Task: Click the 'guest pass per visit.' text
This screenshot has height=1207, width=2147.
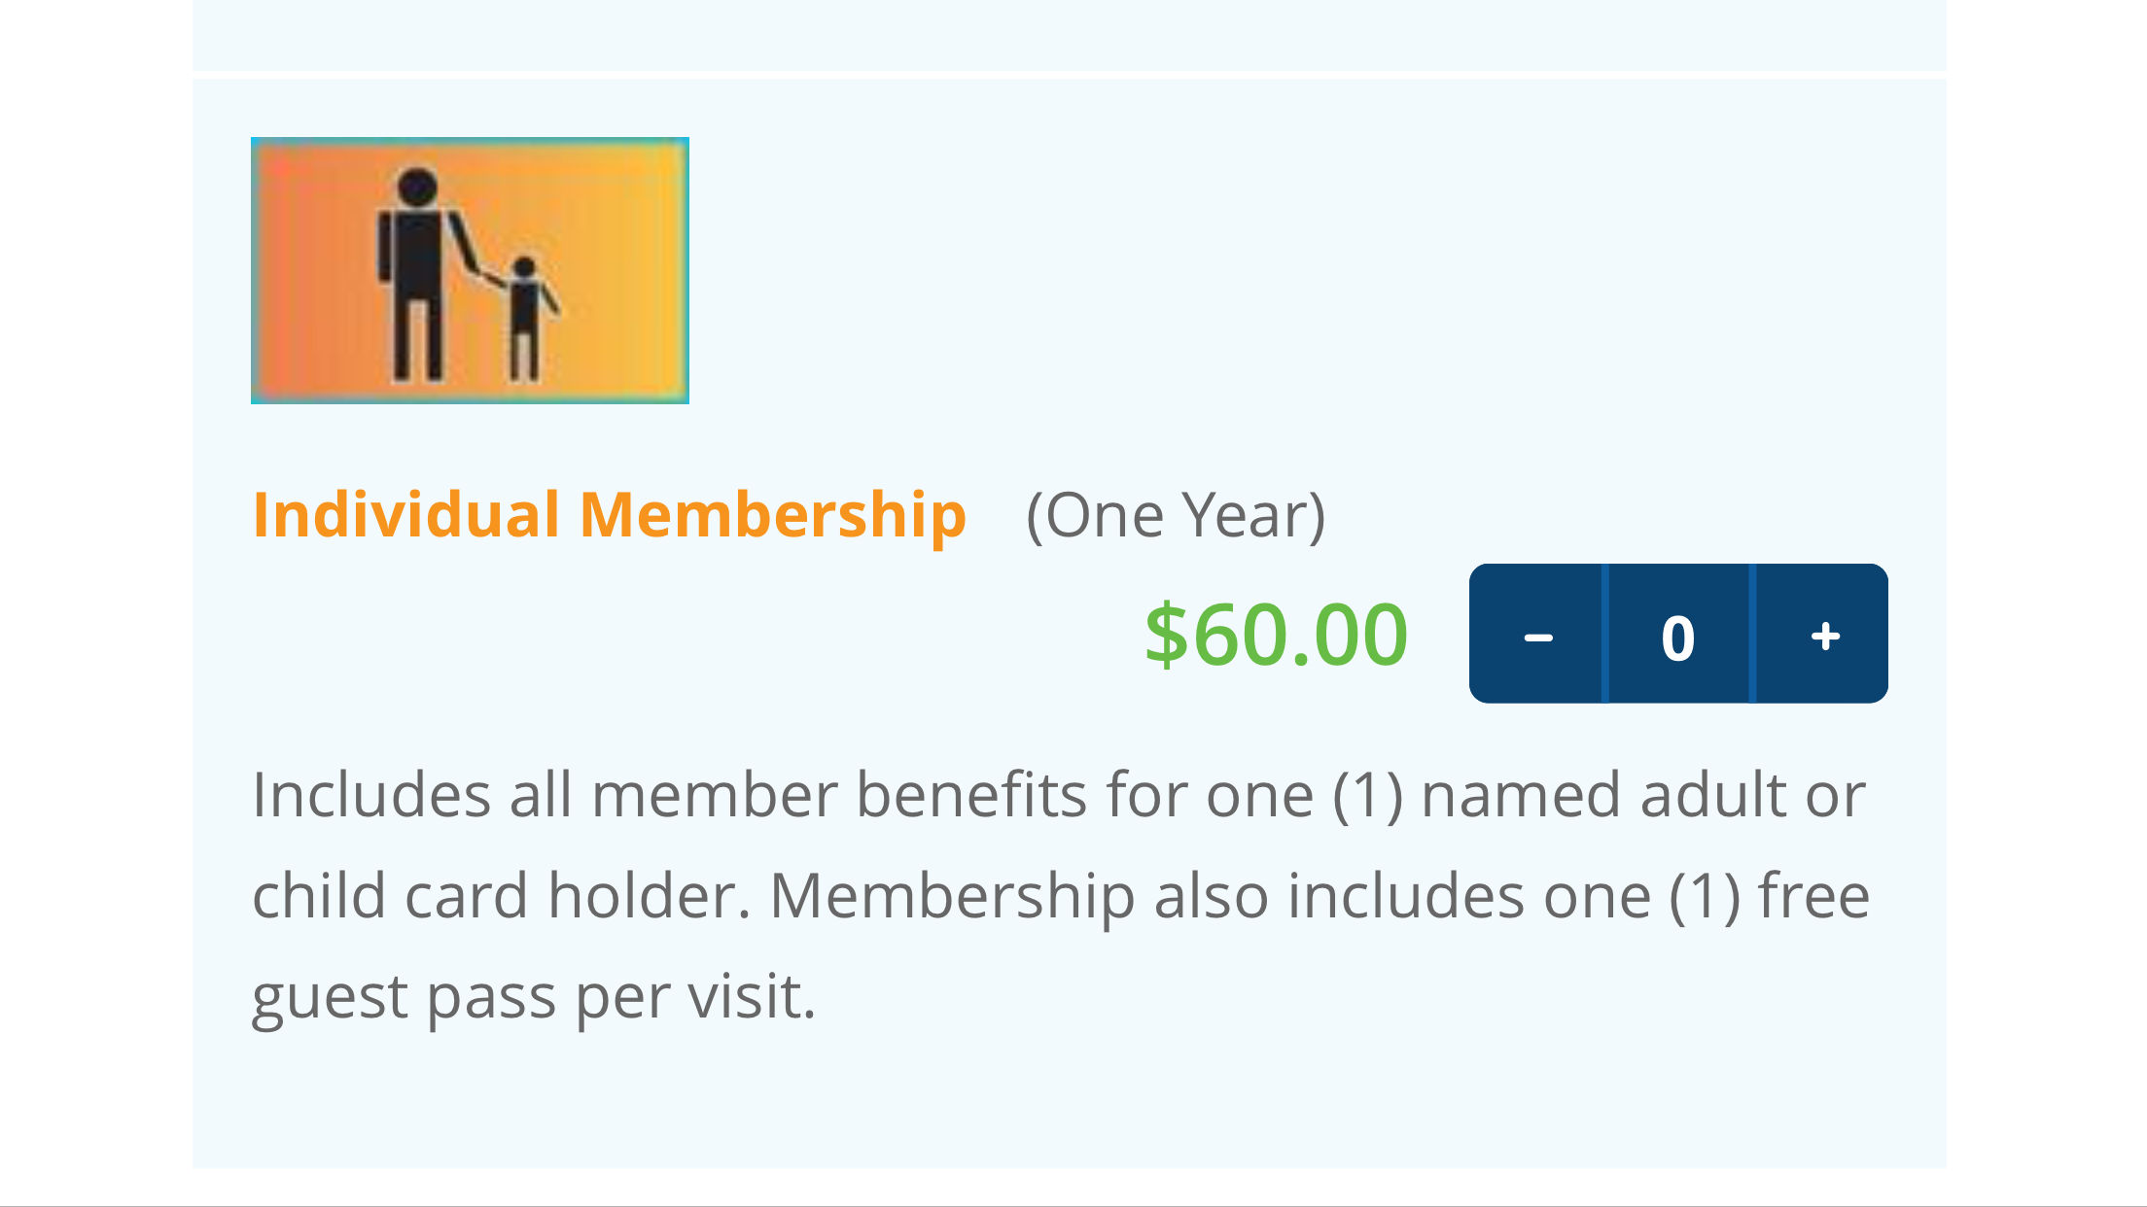Action: [x=534, y=998]
